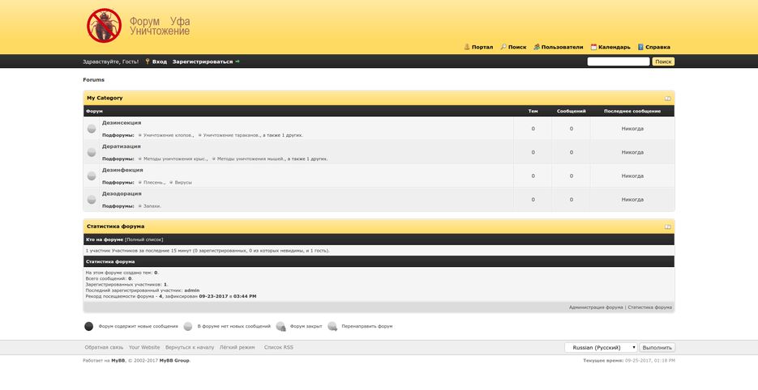This screenshot has width=758, height=390.
Task: Focus the quick search input field
Action: click(x=619, y=61)
